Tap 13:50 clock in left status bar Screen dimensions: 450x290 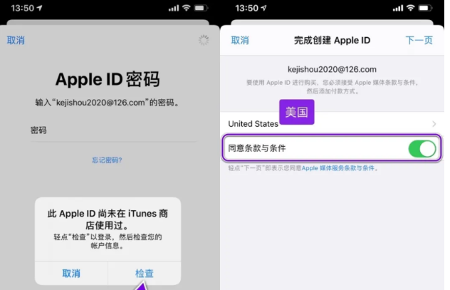23,8
